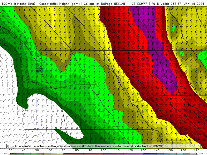Click the '80' label on the color scale
This screenshot has width=207, height=155.
[77, 150]
